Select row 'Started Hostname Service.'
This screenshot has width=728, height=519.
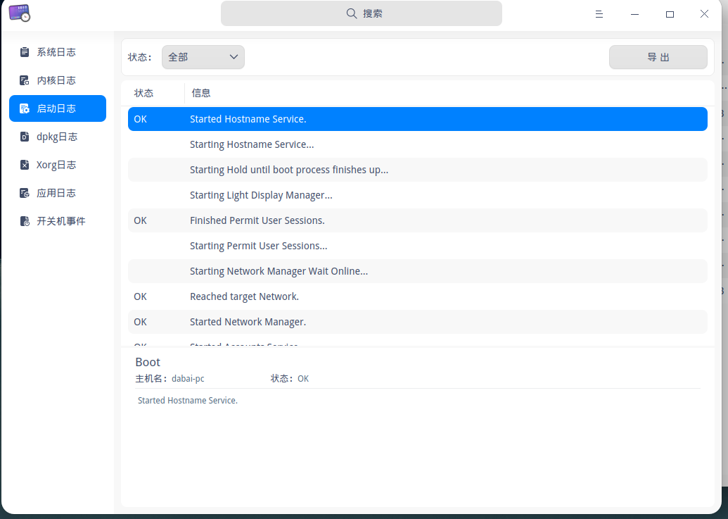point(417,119)
